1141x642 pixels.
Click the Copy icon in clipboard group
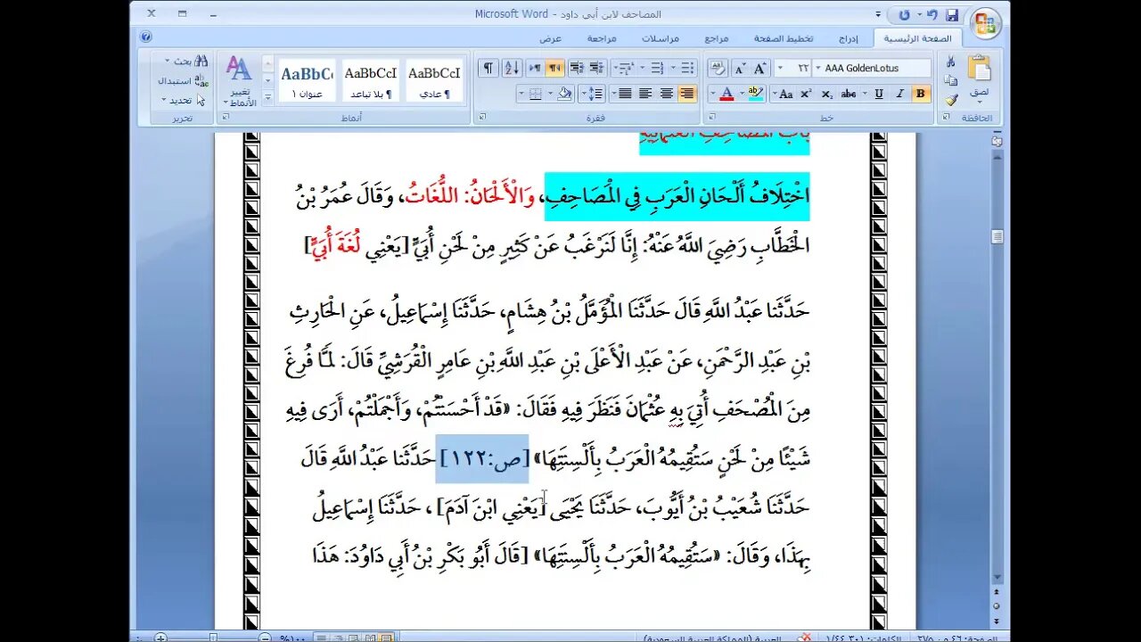pyautogui.click(x=951, y=80)
